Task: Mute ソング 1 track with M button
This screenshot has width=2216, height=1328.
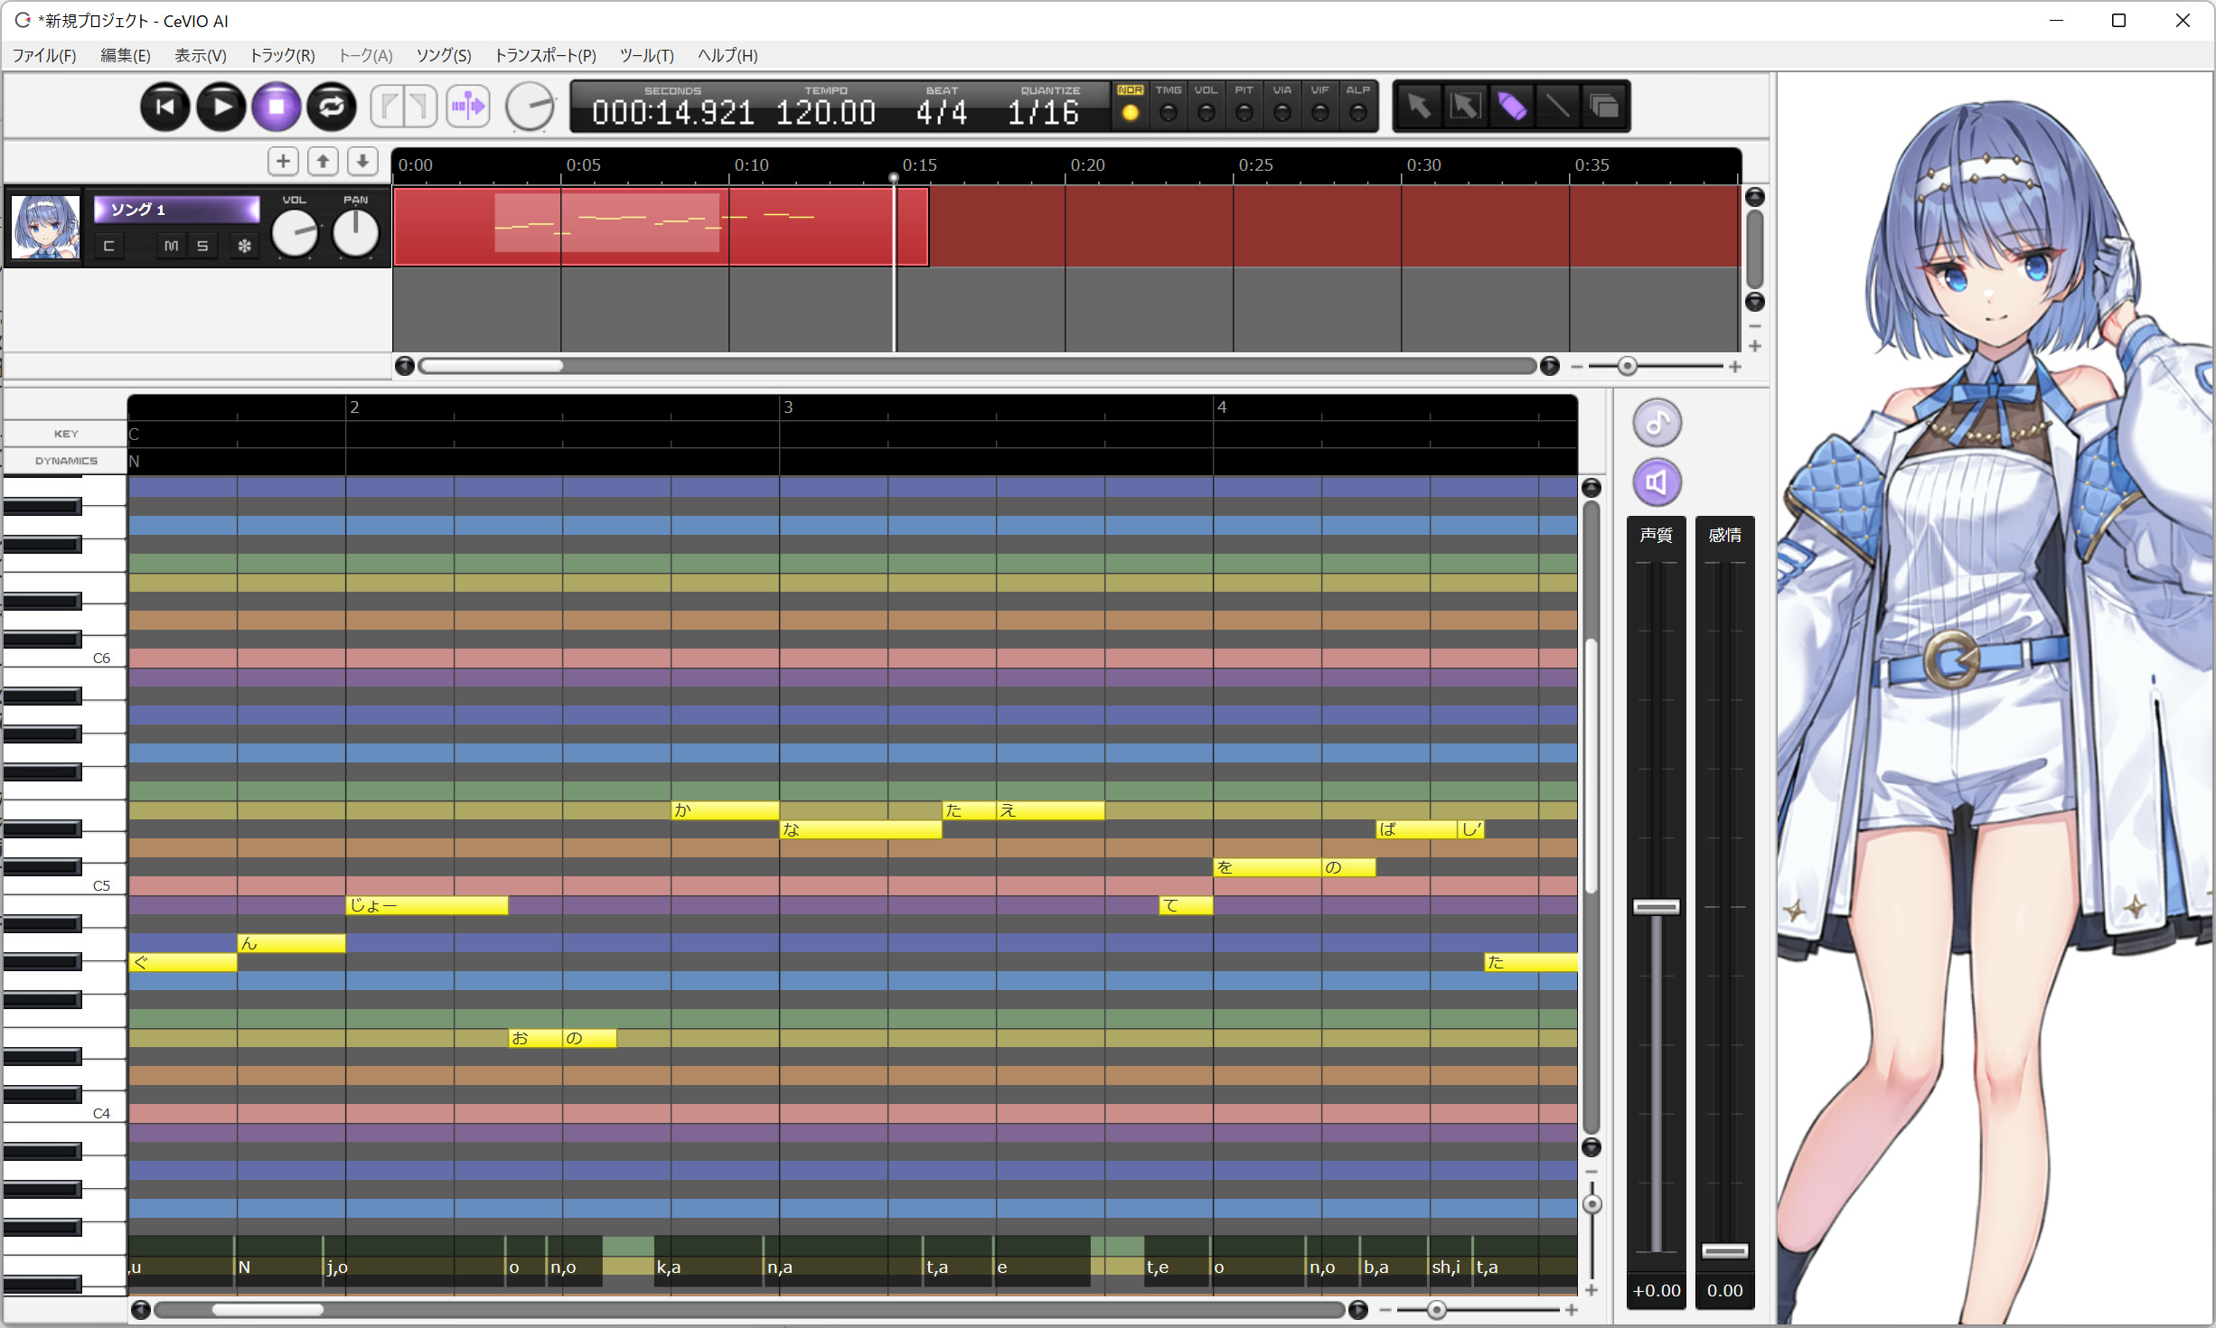Action: 171,246
